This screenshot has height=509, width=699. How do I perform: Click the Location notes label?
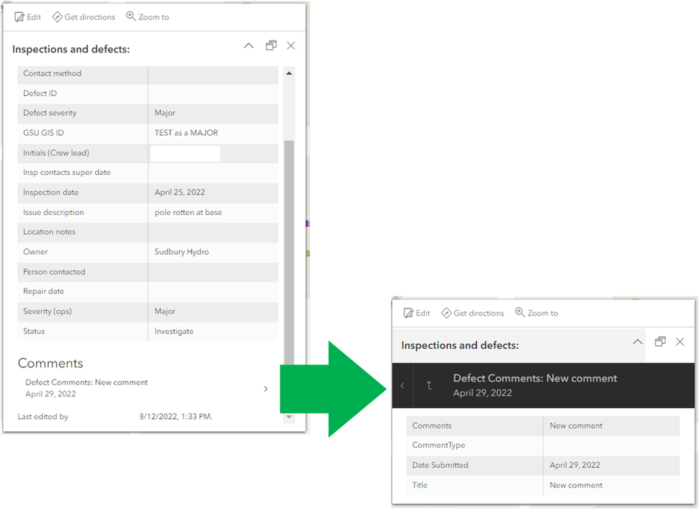point(50,232)
